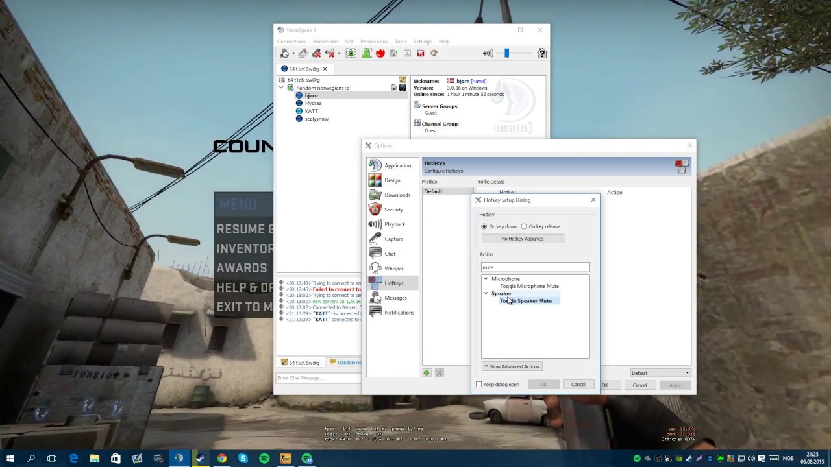The image size is (831, 467).
Task: Open the Notifications options category
Action: [392, 313]
